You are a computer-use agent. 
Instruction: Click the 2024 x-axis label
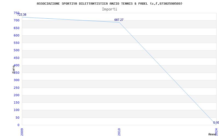[216, 132]
